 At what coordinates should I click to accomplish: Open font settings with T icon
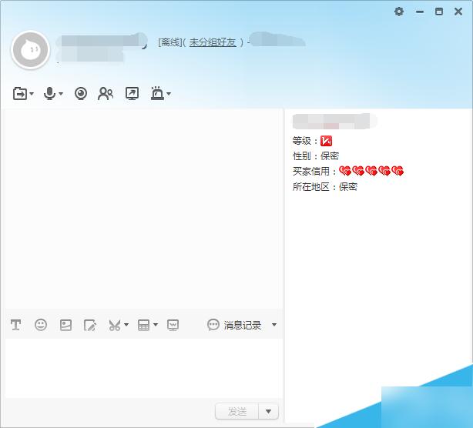[15, 325]
